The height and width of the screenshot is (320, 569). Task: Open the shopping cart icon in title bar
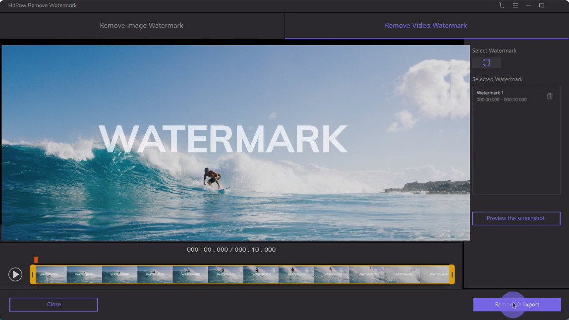pos(501,5)
